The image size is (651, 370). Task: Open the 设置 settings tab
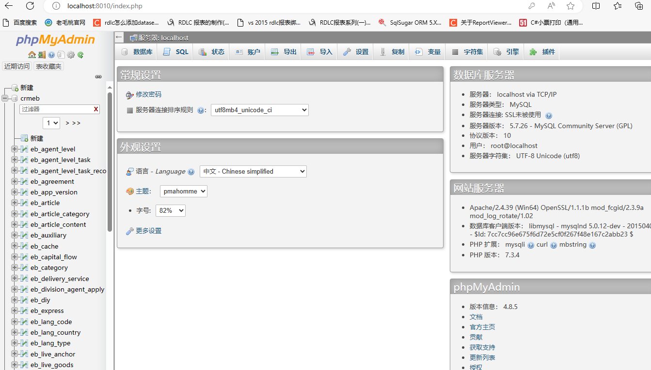[355, 52]
